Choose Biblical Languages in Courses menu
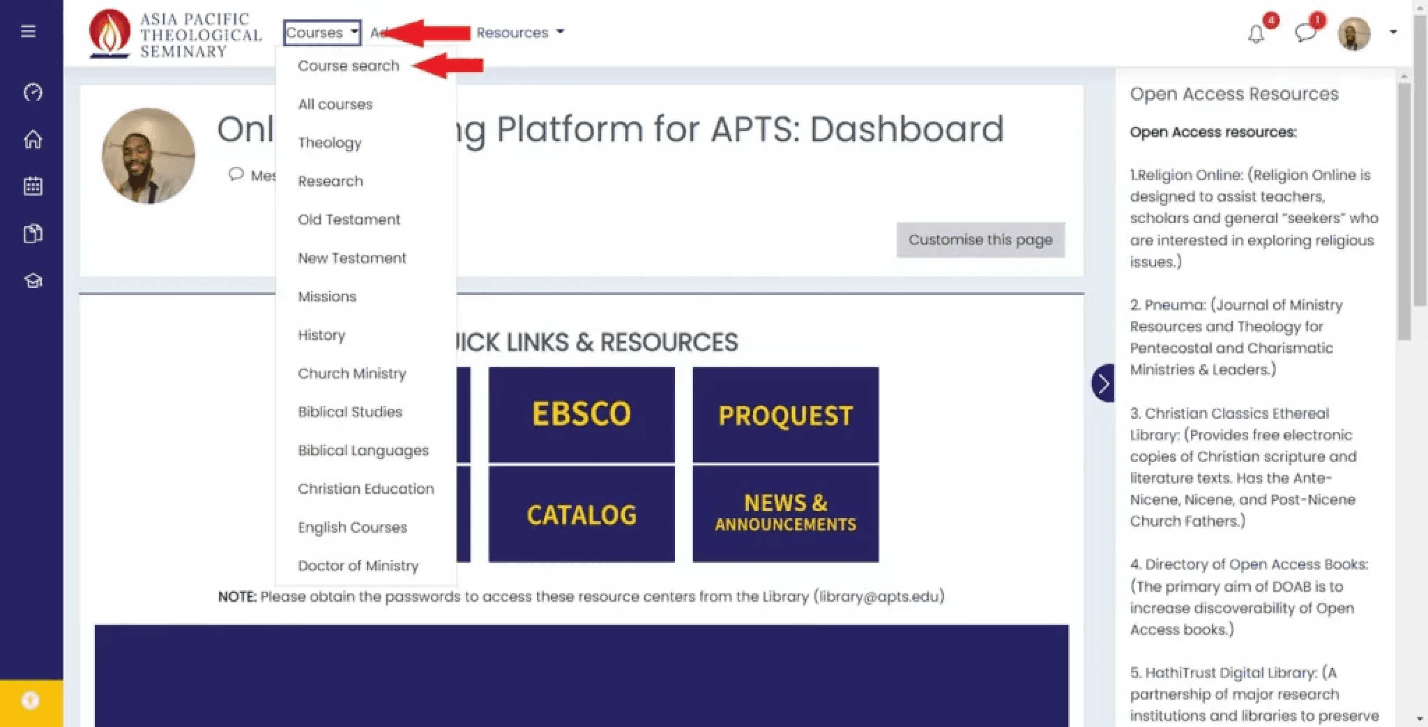 [363, 450]
